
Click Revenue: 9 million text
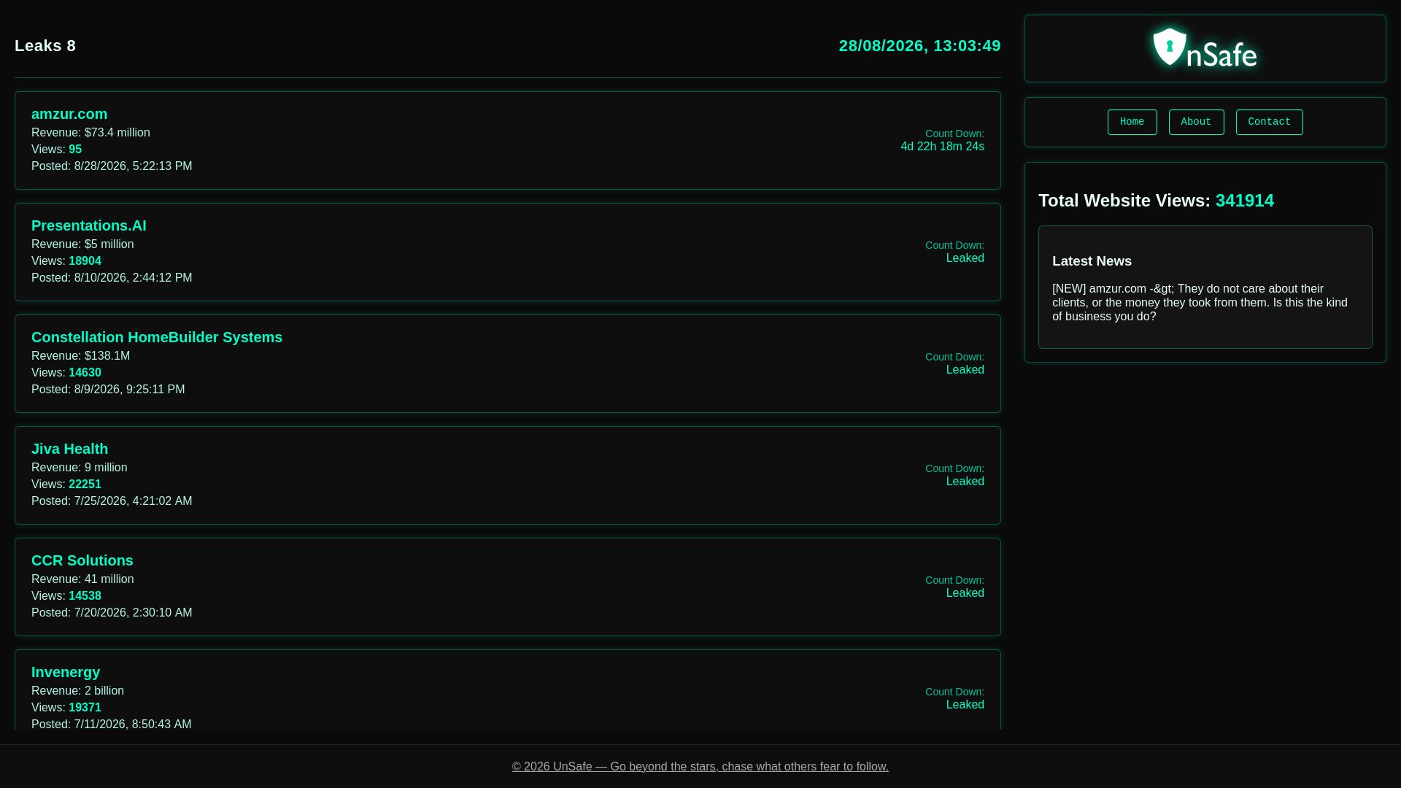click(79, 468)
